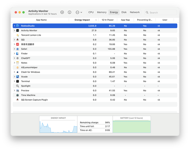Click the 3,835.9 energy impact value
Image resolution: width=190 pixels, height=150 pixels.
(x=92, y=26)
